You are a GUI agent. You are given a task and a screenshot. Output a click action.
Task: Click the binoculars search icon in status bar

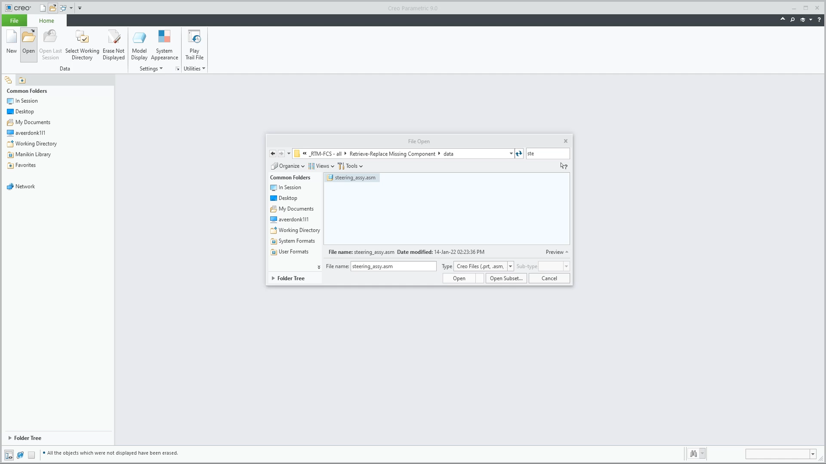pyautogui.click(x=693, y=454)
